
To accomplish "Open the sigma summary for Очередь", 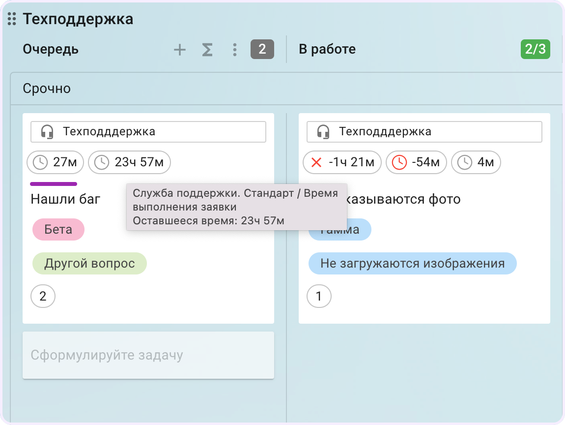I will tap(207, 49).
